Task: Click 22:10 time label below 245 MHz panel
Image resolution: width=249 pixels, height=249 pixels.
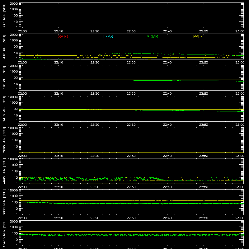Action: [x=59, y=31]
